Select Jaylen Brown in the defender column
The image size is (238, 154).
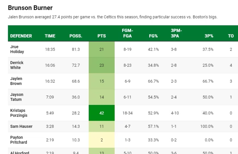(x=16, y=81)
